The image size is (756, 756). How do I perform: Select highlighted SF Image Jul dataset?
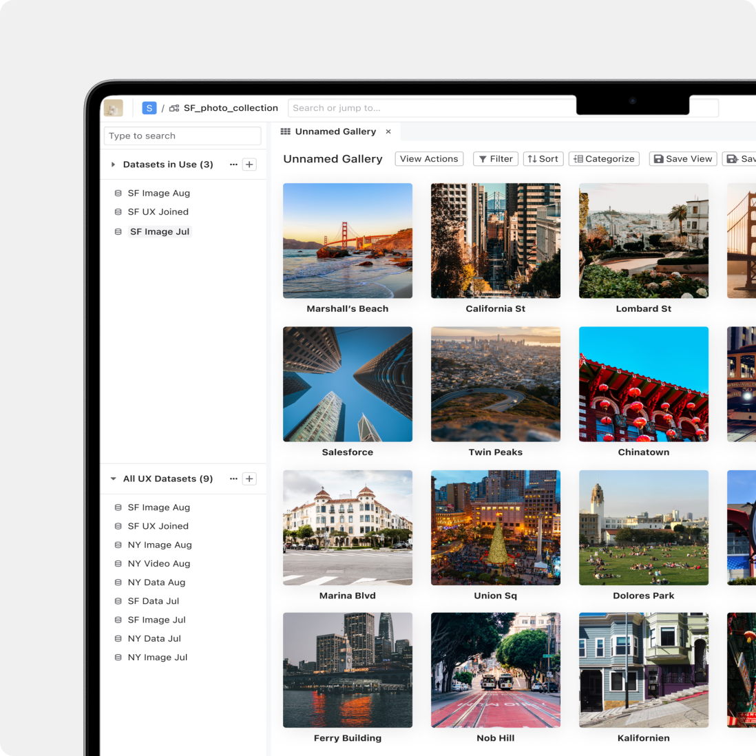[160, 231]
